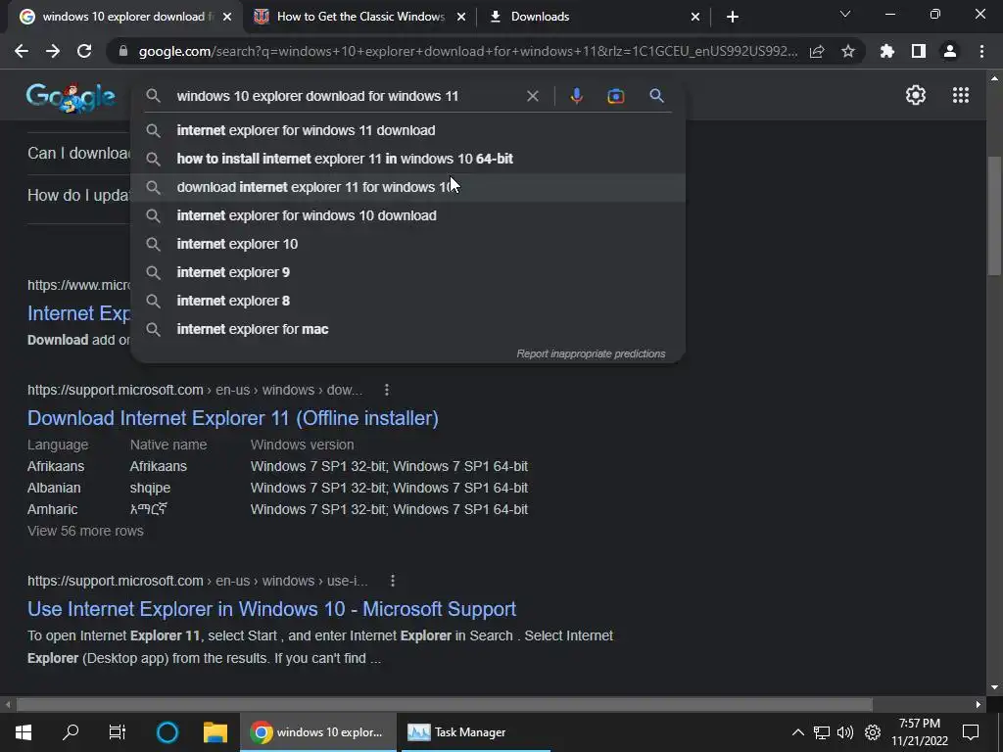The height and width of the screenshot is (752, 1003).
Task: Switch to Task Manager on taskbar
Action: [x=475, y=732]
